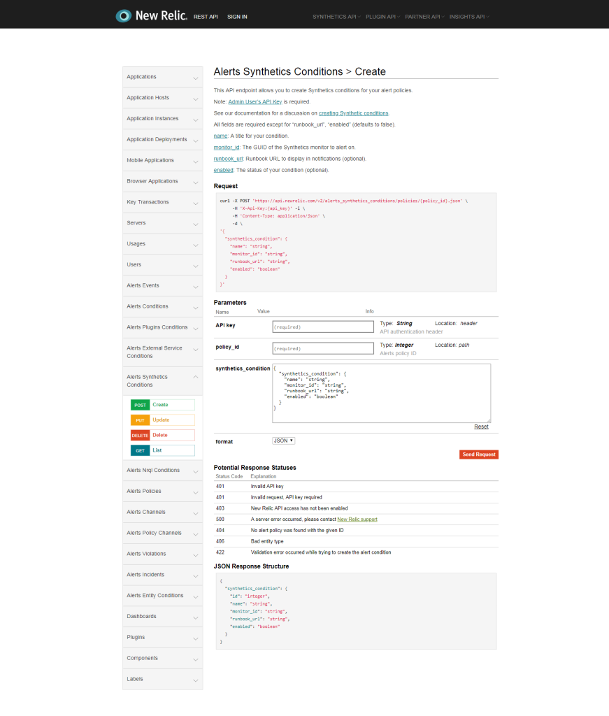Click the Send Request button
Image resolution: width=609 pixels, height=716 pixels.
[478, 454]
